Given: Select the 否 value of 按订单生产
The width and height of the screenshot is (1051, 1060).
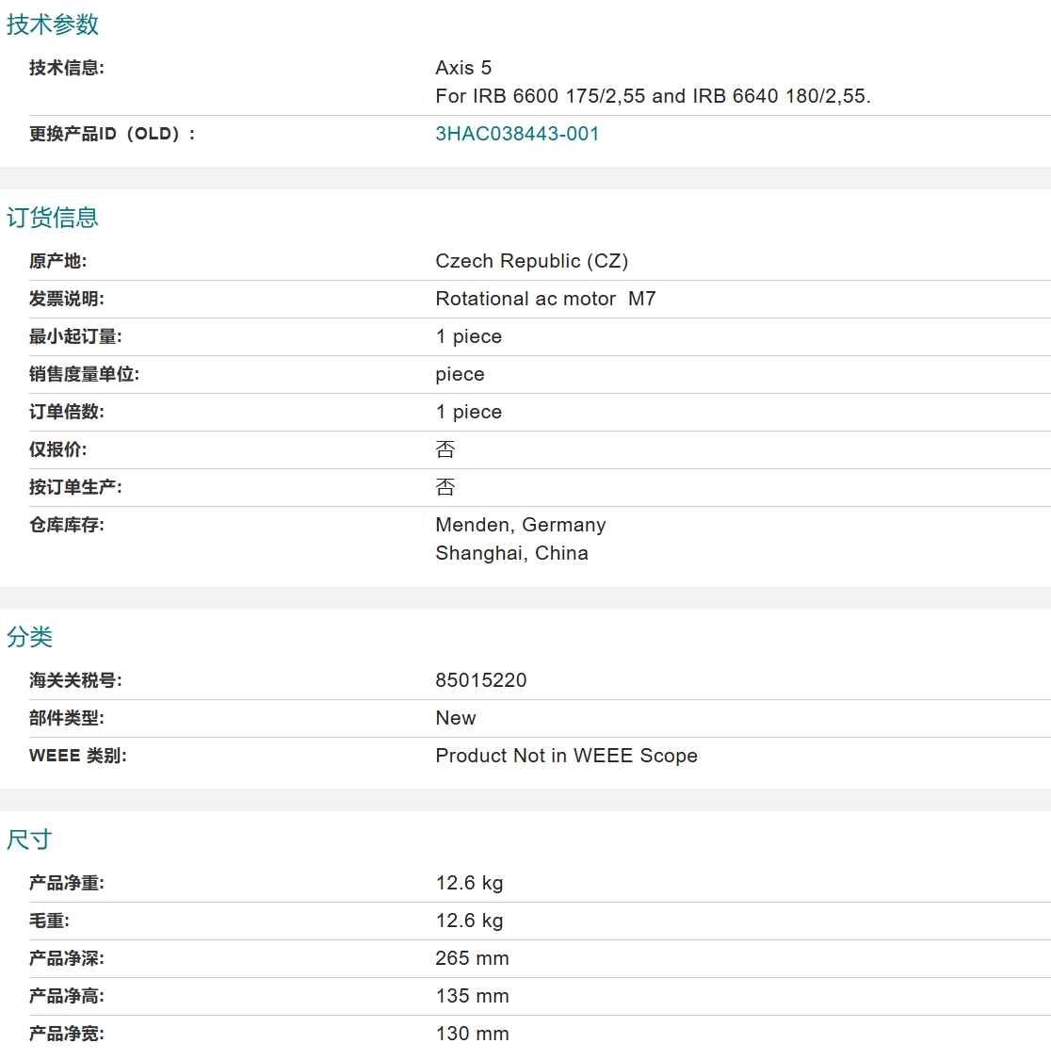Looking at the screenshot, I should pyautogui.click(x=445, y=488).
